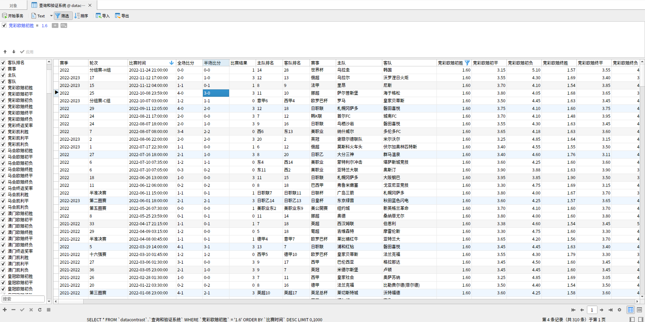Click the 赛季 column header
The width and height of the screenshot is (645, 322).
73,63
